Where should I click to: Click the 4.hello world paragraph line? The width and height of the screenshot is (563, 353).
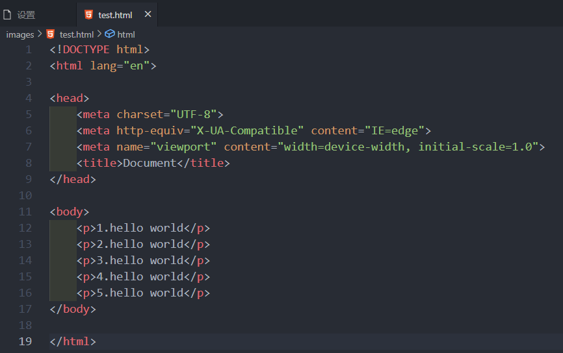(143, 276)
